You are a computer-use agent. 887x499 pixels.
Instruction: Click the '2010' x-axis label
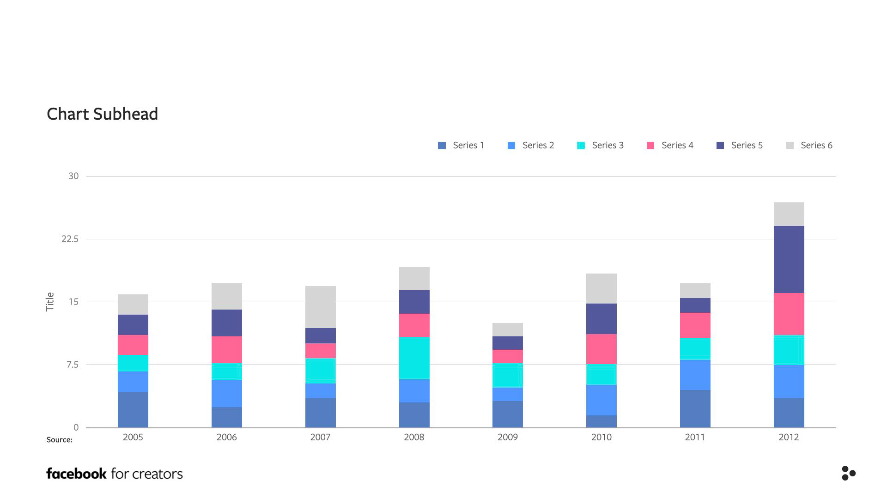click(x=601, y=437)
